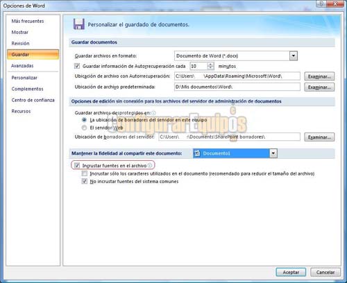Click Autorrecuperación file location path field
The width and height of the screenshot is (347, 283).
(237, 76)
